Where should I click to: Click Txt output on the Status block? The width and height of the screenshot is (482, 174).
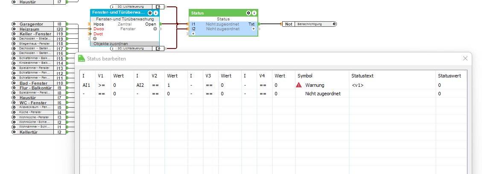coord(251,24)
